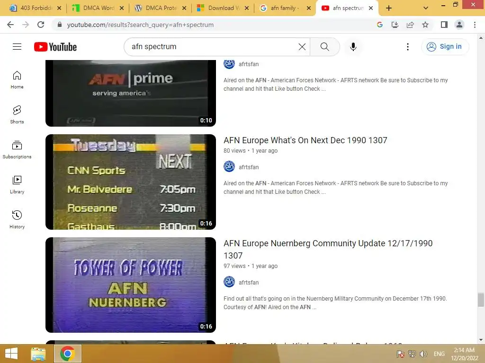Open AFN Europe Nuernberg Community Update title

coord(328,250)
